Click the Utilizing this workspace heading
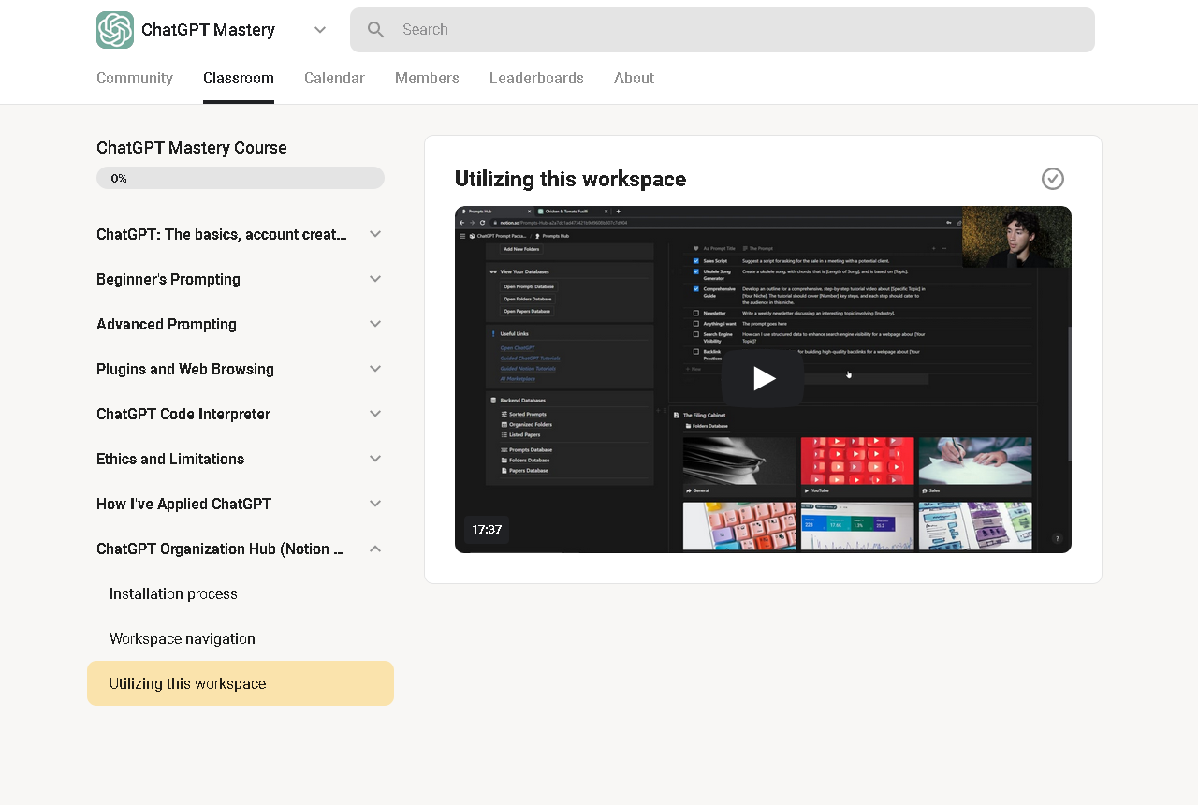The height and width of the screenshot is (805, 1198). [x=570, y=179]
